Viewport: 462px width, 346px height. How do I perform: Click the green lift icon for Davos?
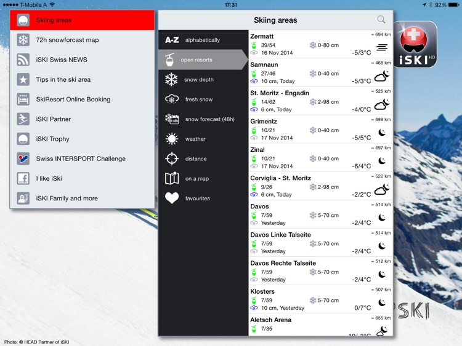pos(254,215)
